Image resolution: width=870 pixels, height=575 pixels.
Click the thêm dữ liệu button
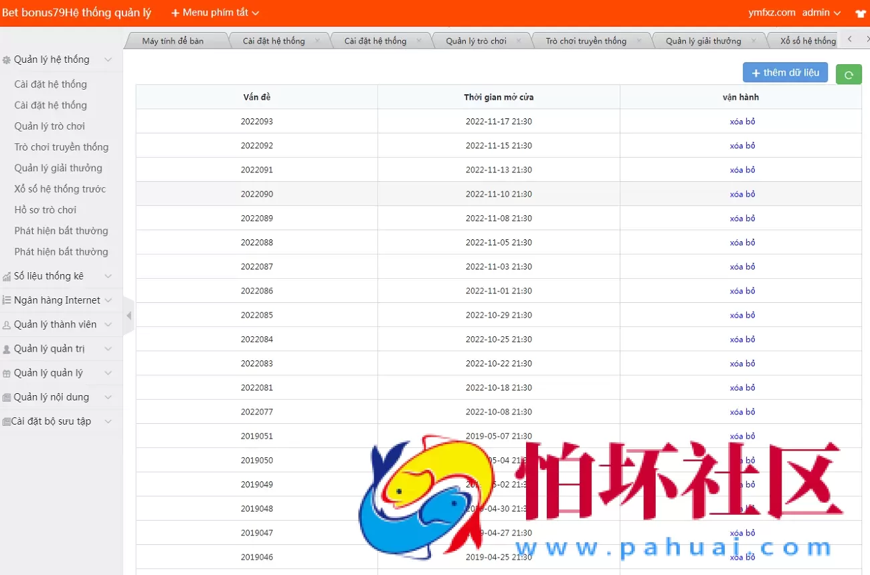[785, 72]
